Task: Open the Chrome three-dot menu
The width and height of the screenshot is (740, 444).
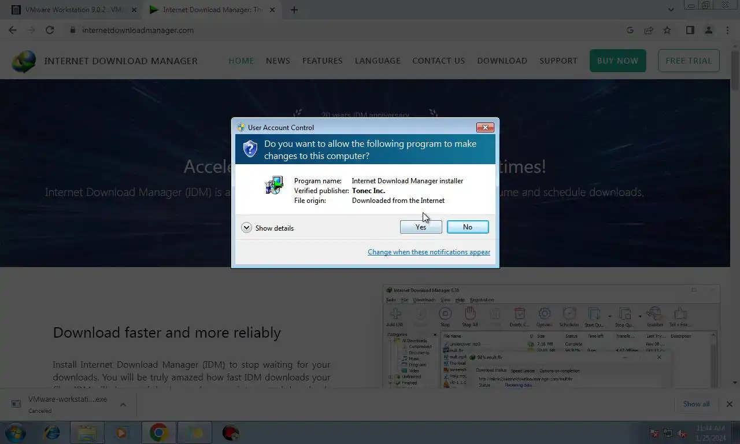Action: [x=727, y=30]
